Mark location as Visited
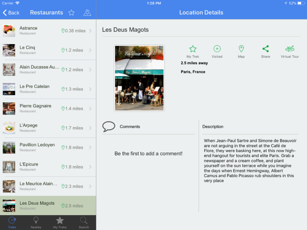The width and height of the screenshot is (307, 230). coord(217,52)
